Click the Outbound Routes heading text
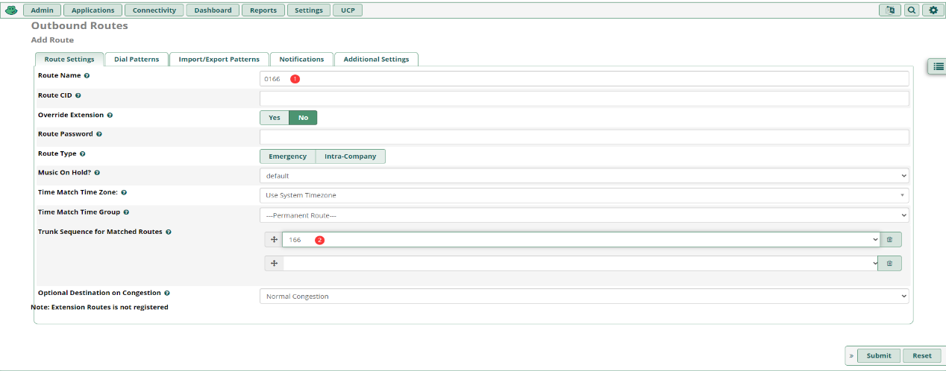Screen dimensions: 946x371 80,26
